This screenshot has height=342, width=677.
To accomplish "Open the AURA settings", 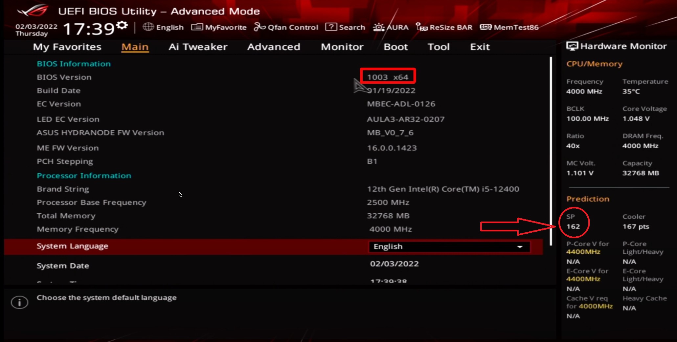I will (x=391, y=27).
